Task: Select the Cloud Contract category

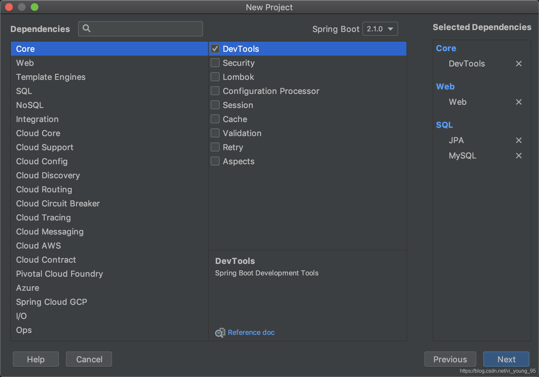Action: pos(109,260)
